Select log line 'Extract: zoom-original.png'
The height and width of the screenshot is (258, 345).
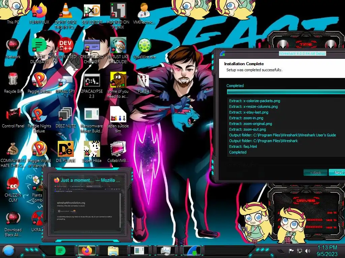coord(250,124)
